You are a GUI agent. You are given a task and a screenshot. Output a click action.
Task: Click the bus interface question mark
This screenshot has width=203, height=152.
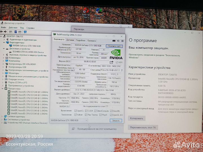tap(122, 70)
